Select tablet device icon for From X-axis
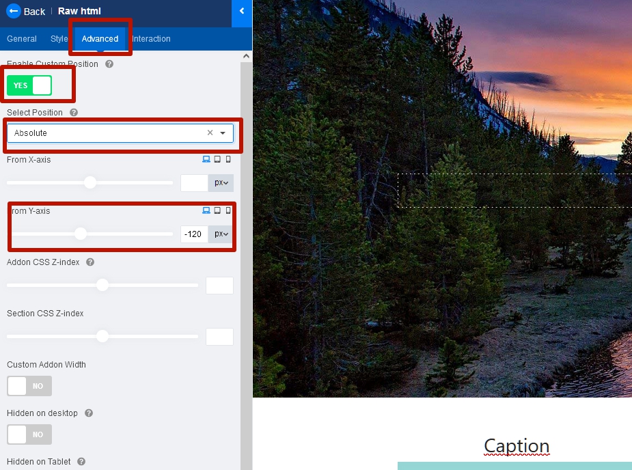The height and width of the screenshot is (470, 632). (217, 160)
